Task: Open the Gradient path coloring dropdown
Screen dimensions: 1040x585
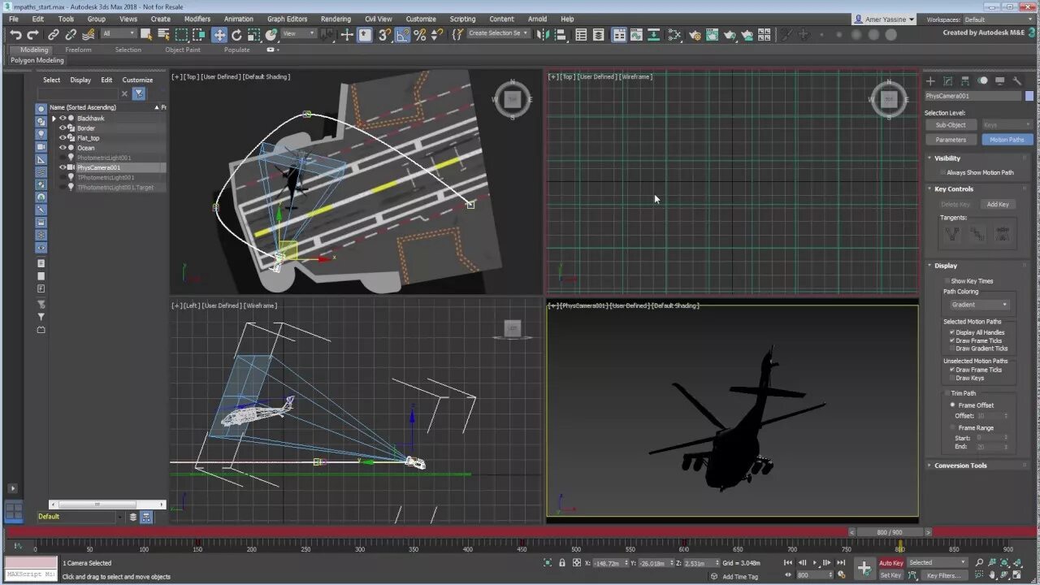Action: pyautogui.click(x=979, y=305)
